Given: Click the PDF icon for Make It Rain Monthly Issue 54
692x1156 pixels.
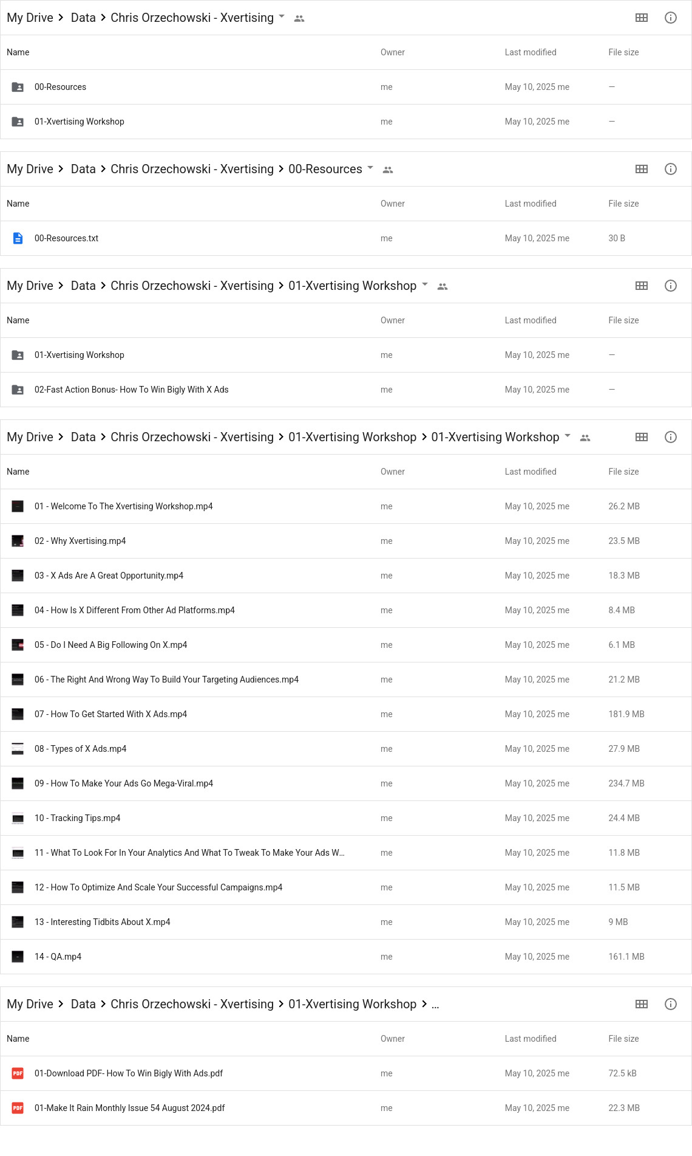Looking at the screenshot, I should point(18,1108).
